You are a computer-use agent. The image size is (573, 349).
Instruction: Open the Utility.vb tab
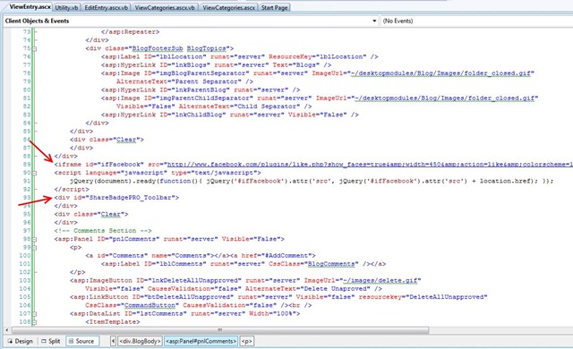66,7
